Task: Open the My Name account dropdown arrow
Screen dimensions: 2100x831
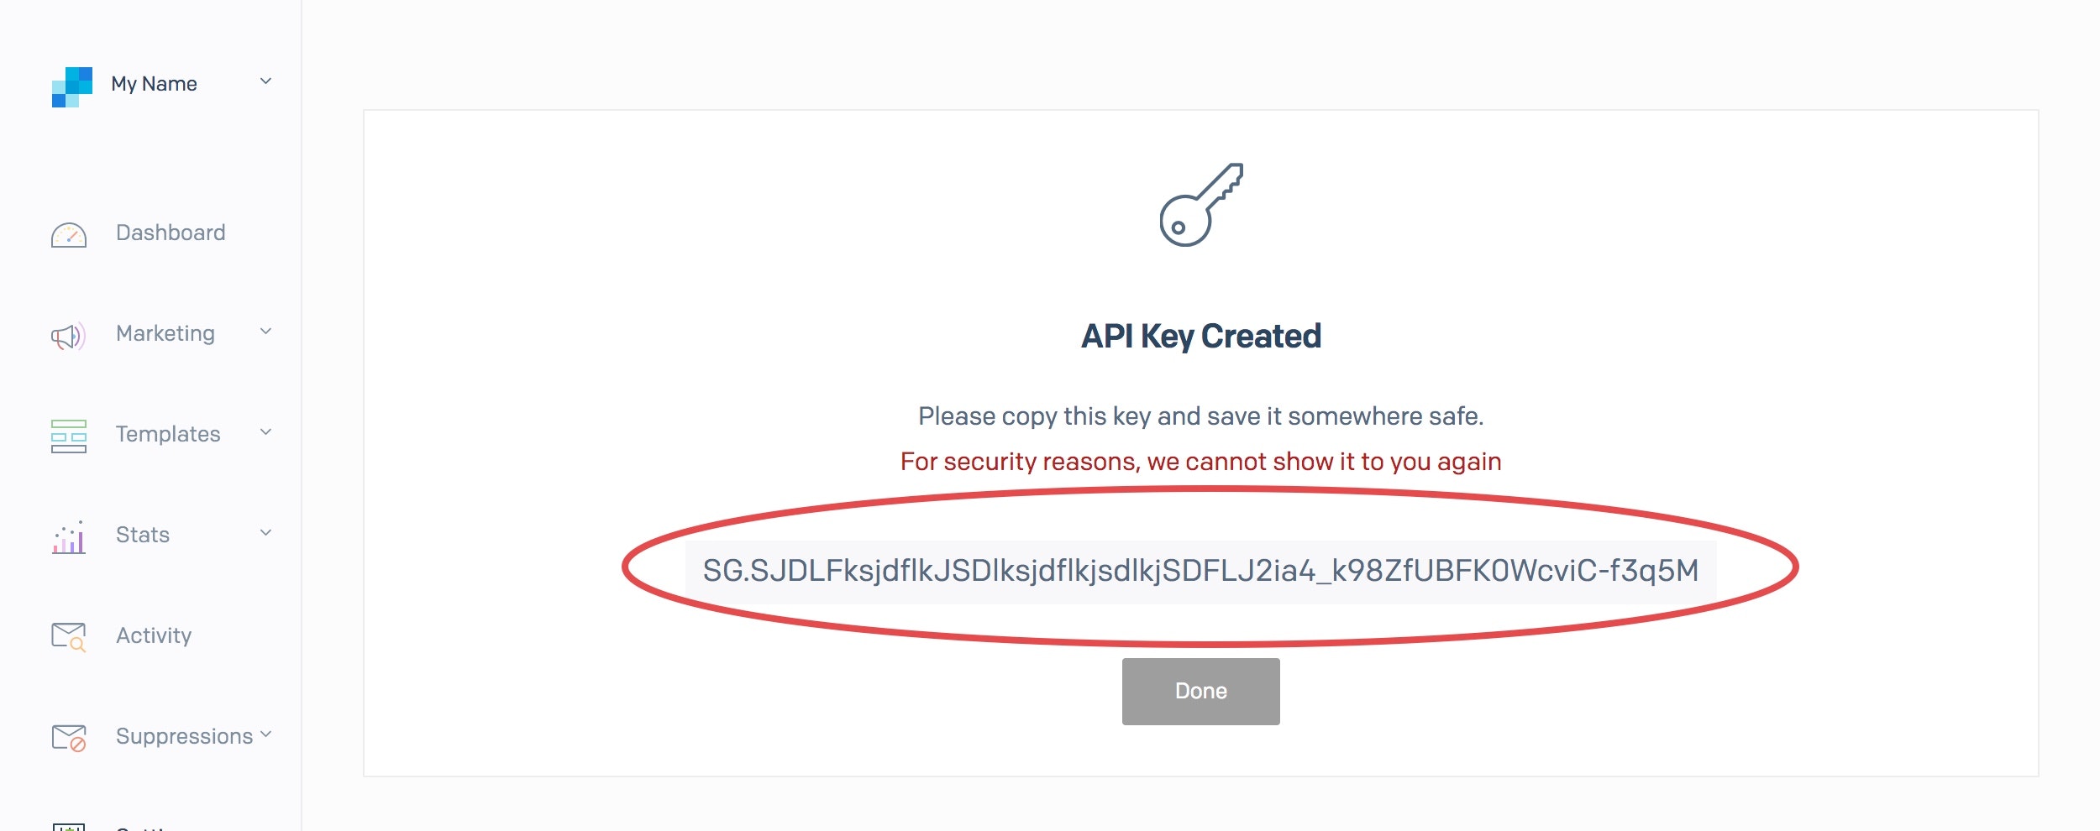Action: 265,81
